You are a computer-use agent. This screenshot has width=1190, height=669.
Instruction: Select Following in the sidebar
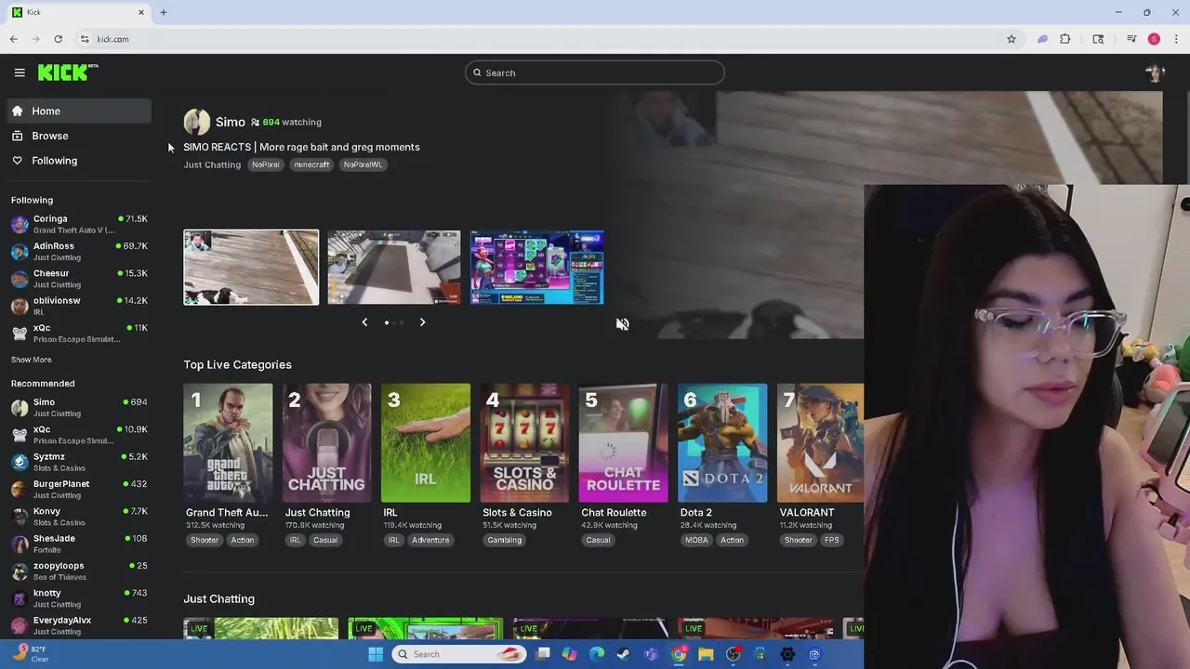80,161
